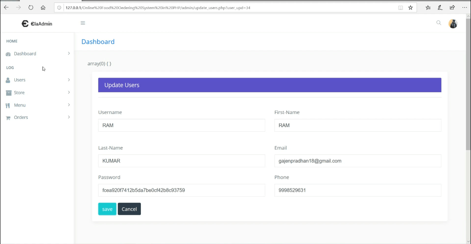Viewport: 471px width, 244px height.
Task: Click the Email input field
Action: pyautogui.click(x=357, y=161)
